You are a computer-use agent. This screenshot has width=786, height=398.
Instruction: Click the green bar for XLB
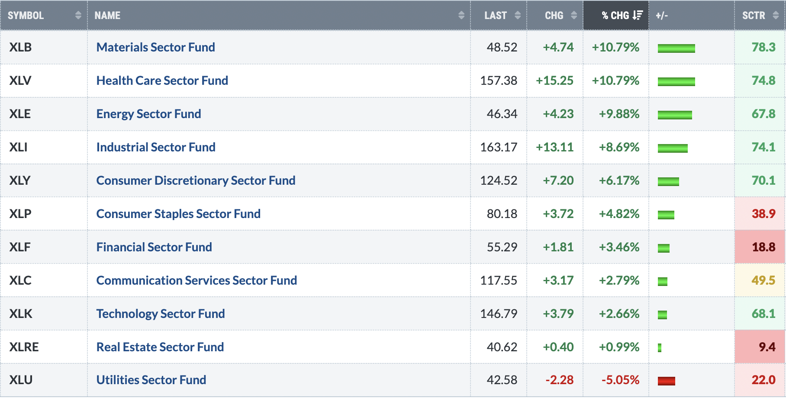click(x=676, y=48)
